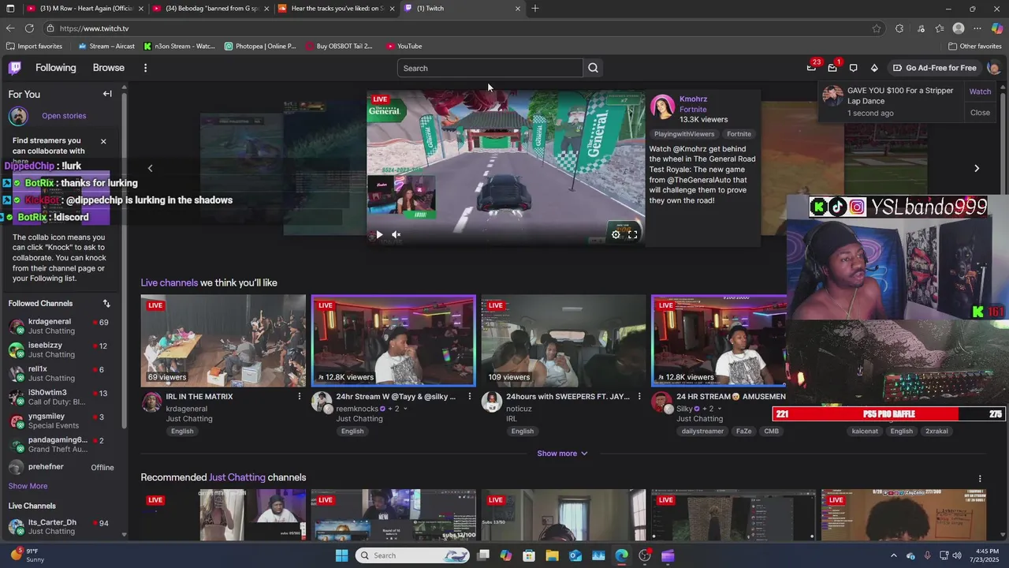Screen dimensions: 1009x568
Task: Select Fortnite tag on featured stream
Action: pyautogui.click(x=739, y=134)
